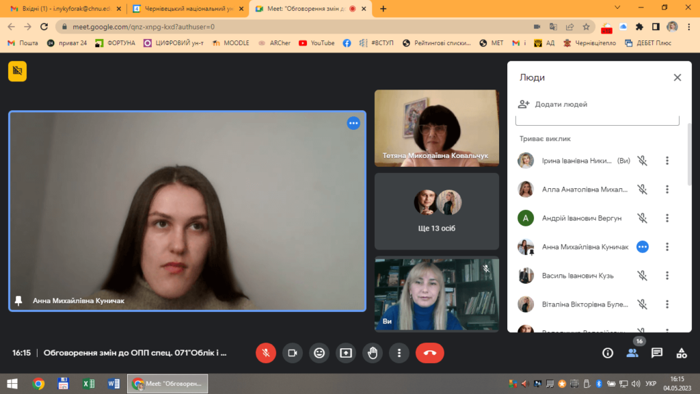Open options for Віталіна Вікторівна Буле…
This screenshot has width=700, height=394.
coord(667,304)
